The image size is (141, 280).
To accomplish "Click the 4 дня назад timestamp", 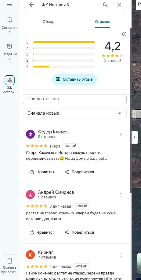I will click(x=60, y=267).
